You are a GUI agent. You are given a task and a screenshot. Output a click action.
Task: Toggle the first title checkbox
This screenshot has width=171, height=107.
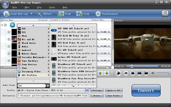tap(9, 32)
